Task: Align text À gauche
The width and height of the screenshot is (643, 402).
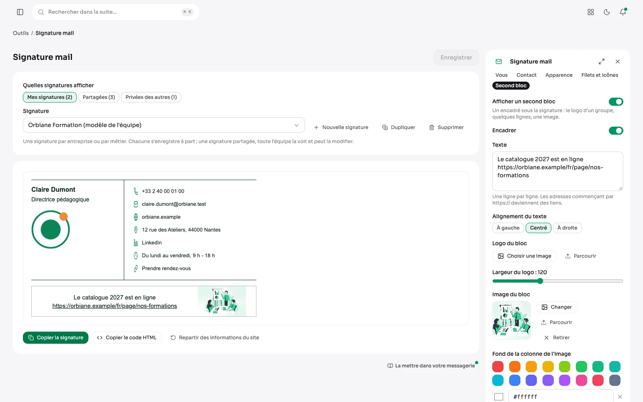Action: [x=508, y=228]
